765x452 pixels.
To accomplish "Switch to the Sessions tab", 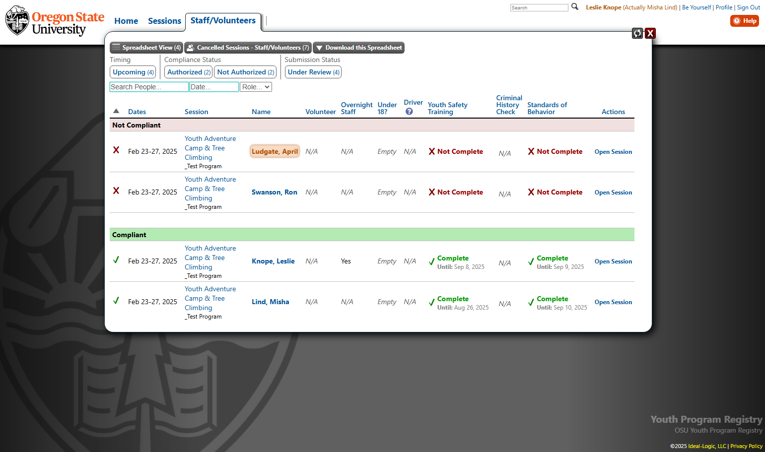I will pyautogui.click(x=164, y=21).
